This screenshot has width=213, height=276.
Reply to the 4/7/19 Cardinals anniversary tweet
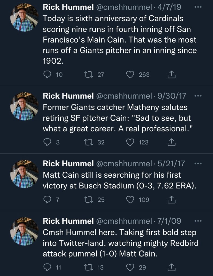[47, 75]
